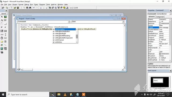Toggle Procedure View in code window
This screenshot has width=172, height=97.
(17, 70)
